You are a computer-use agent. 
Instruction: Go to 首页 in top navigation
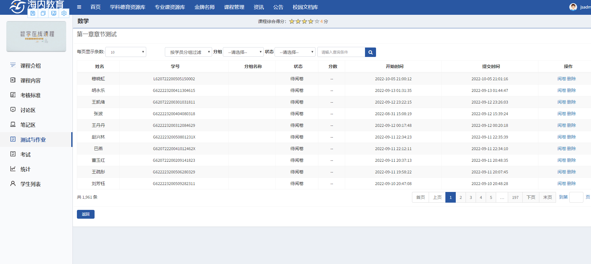click(x=96, y=7)
